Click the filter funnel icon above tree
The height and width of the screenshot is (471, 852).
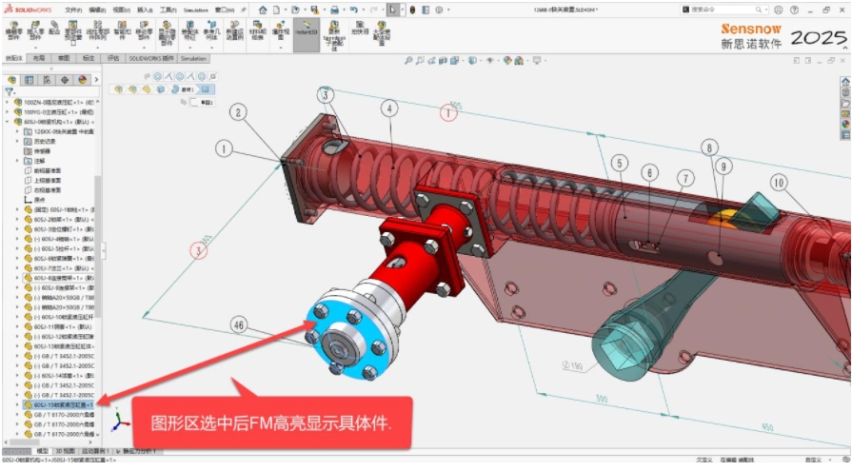click(10, 92)
